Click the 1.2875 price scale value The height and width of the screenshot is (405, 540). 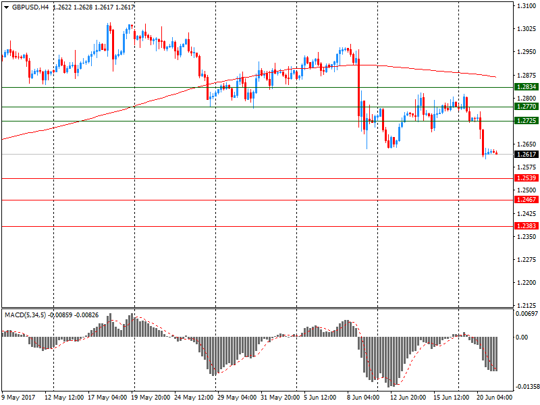pos(526,76)
